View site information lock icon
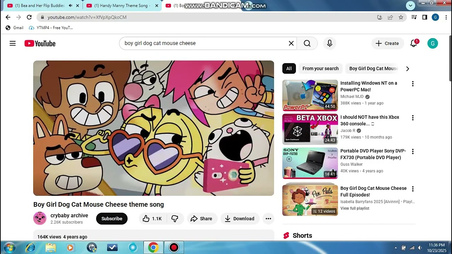The width and height of the screenshot is (452, 254). click(42, 17)
